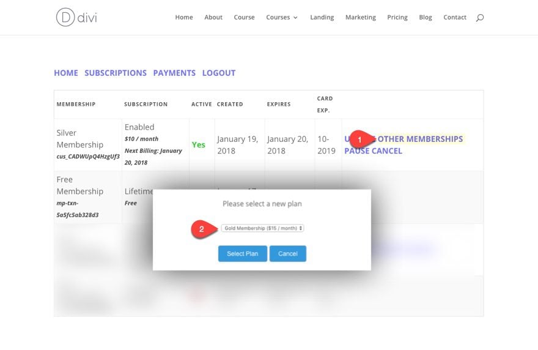Dismiss dialog with Cancel button
The image size is (538, 350).
click(288, 253)
